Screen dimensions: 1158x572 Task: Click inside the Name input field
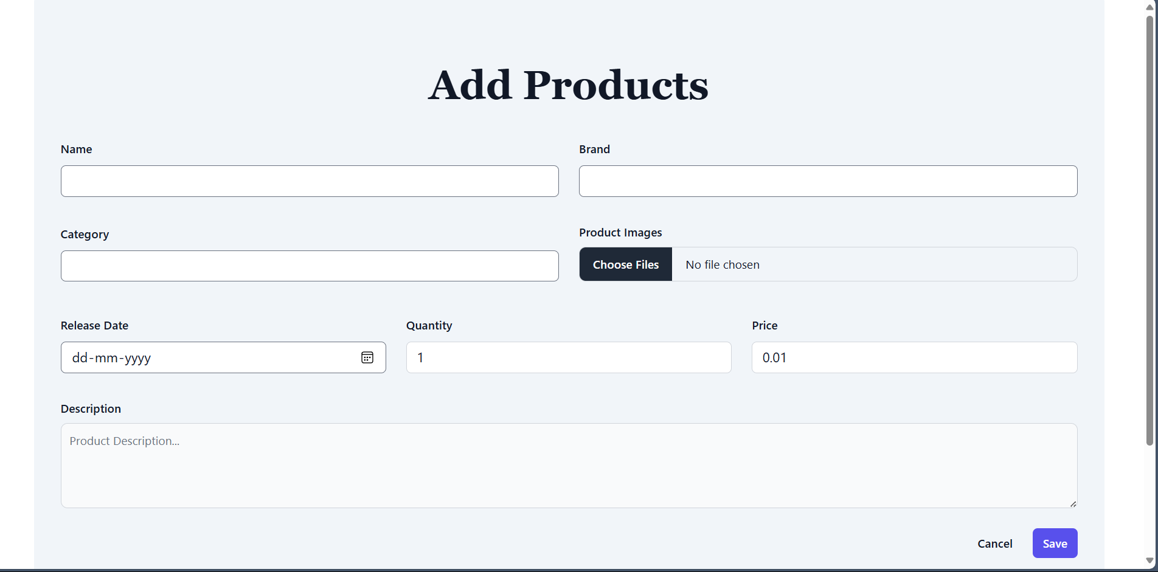pyautogui.click(x=310, y=181)
